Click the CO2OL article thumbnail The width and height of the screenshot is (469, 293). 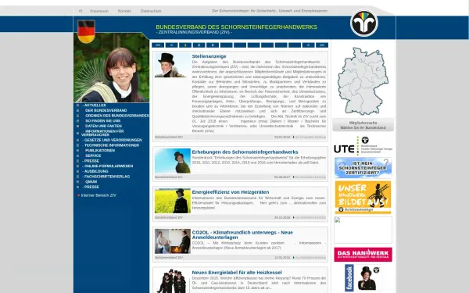pyautogui.click(x=173, y=241)
